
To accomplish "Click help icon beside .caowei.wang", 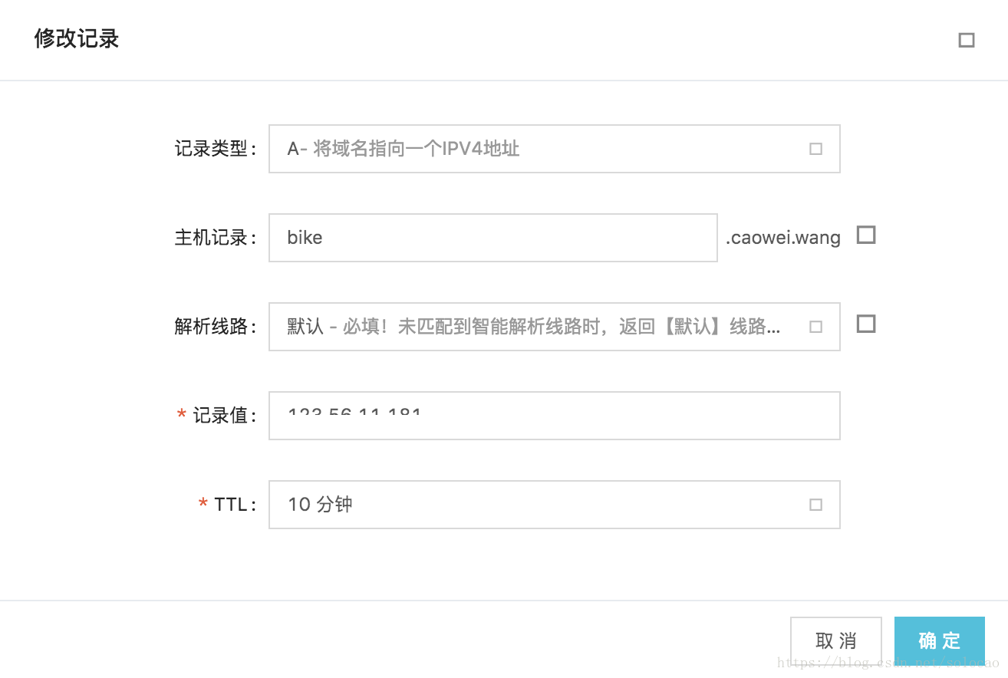I will coord(866,235).
